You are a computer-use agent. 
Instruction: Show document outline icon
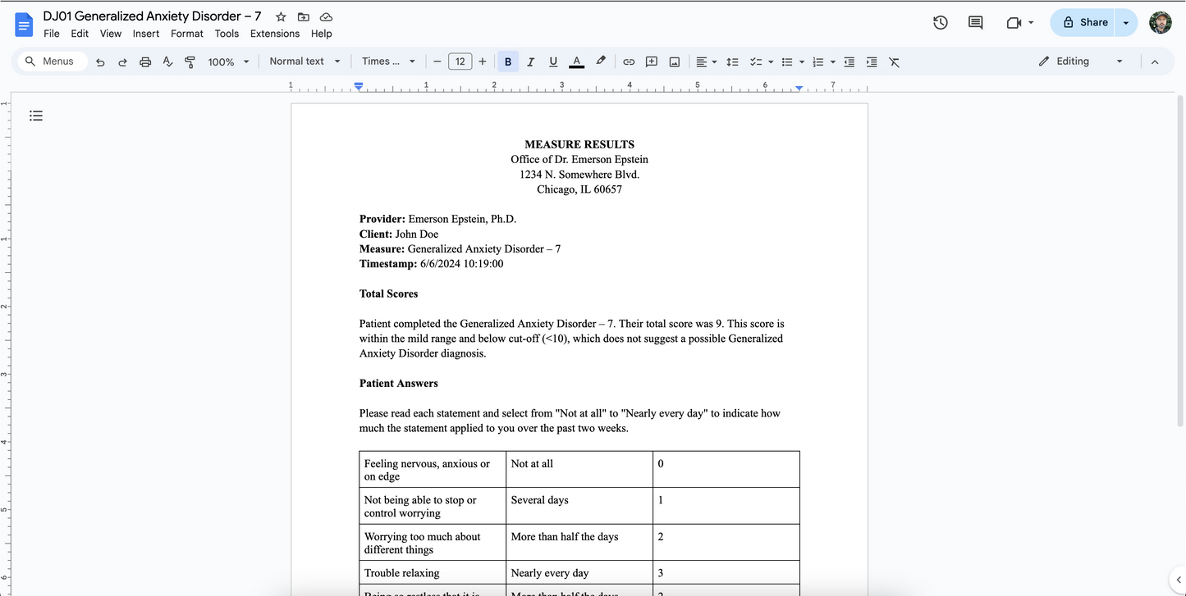tap(36, 116)
